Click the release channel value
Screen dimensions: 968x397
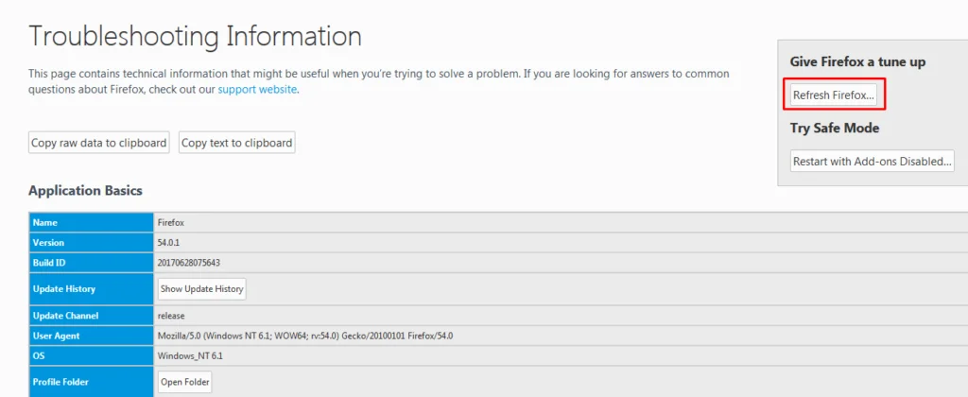[x=171, y=316]
